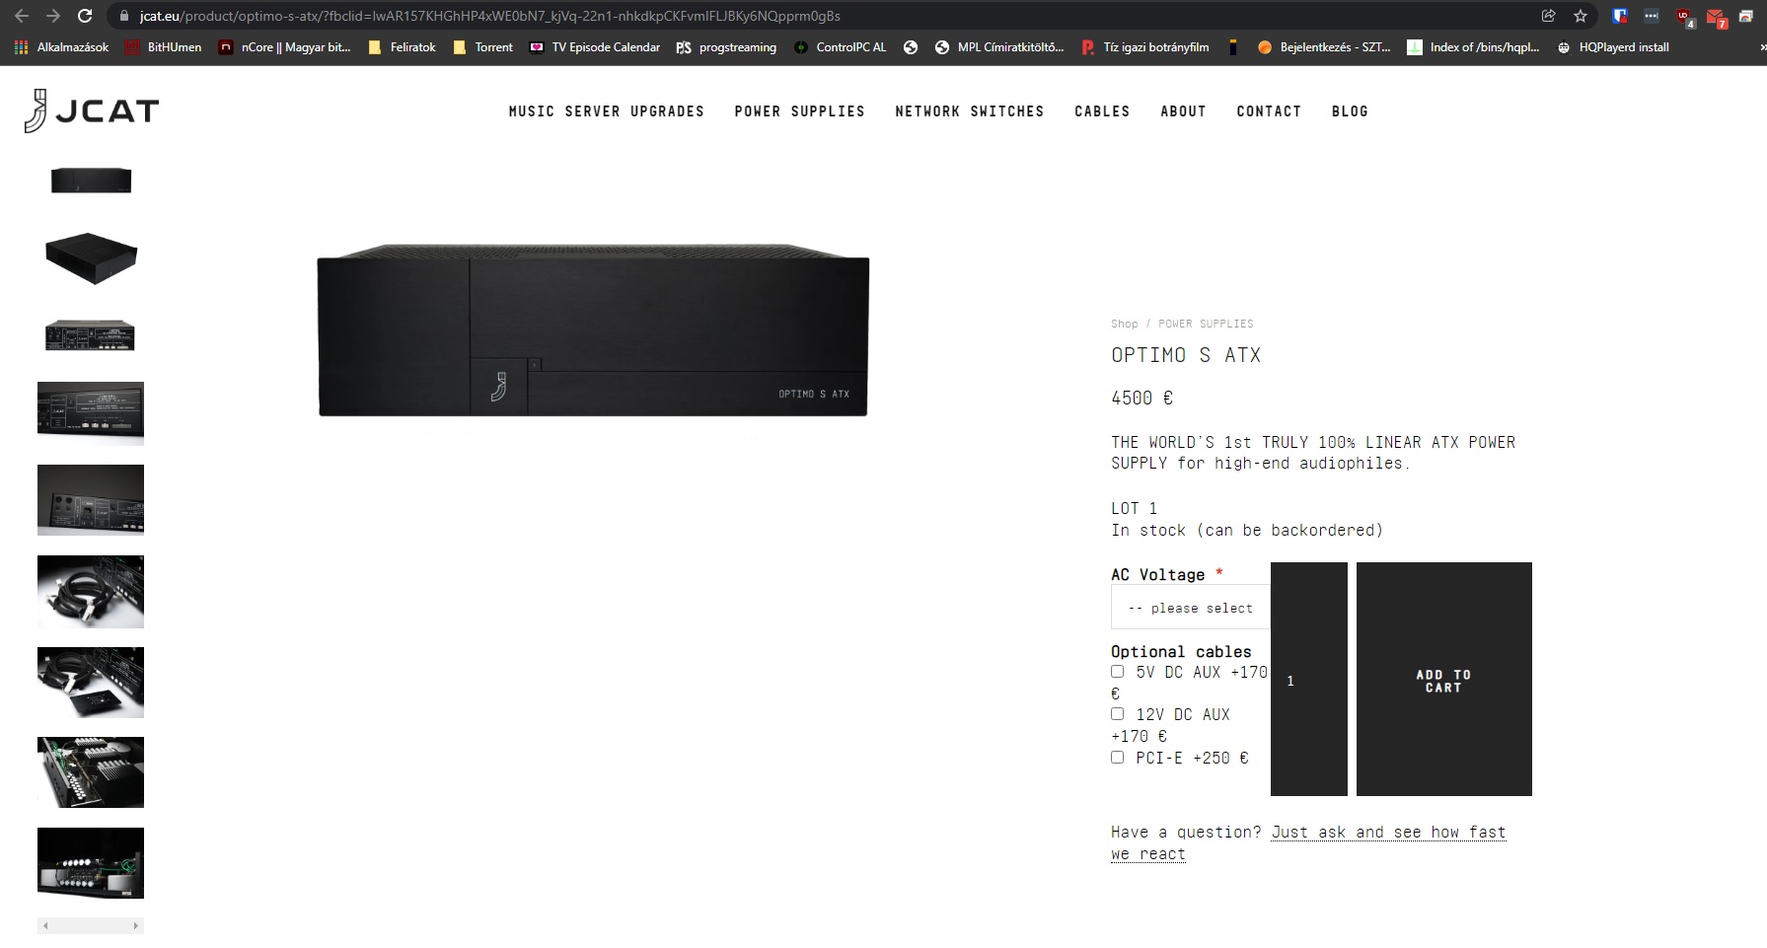Image resolution: width=1767 pixels, height=948 pixels.
Task: Select the rear panel view thumbnail
Action: click(x=90, y=334)
